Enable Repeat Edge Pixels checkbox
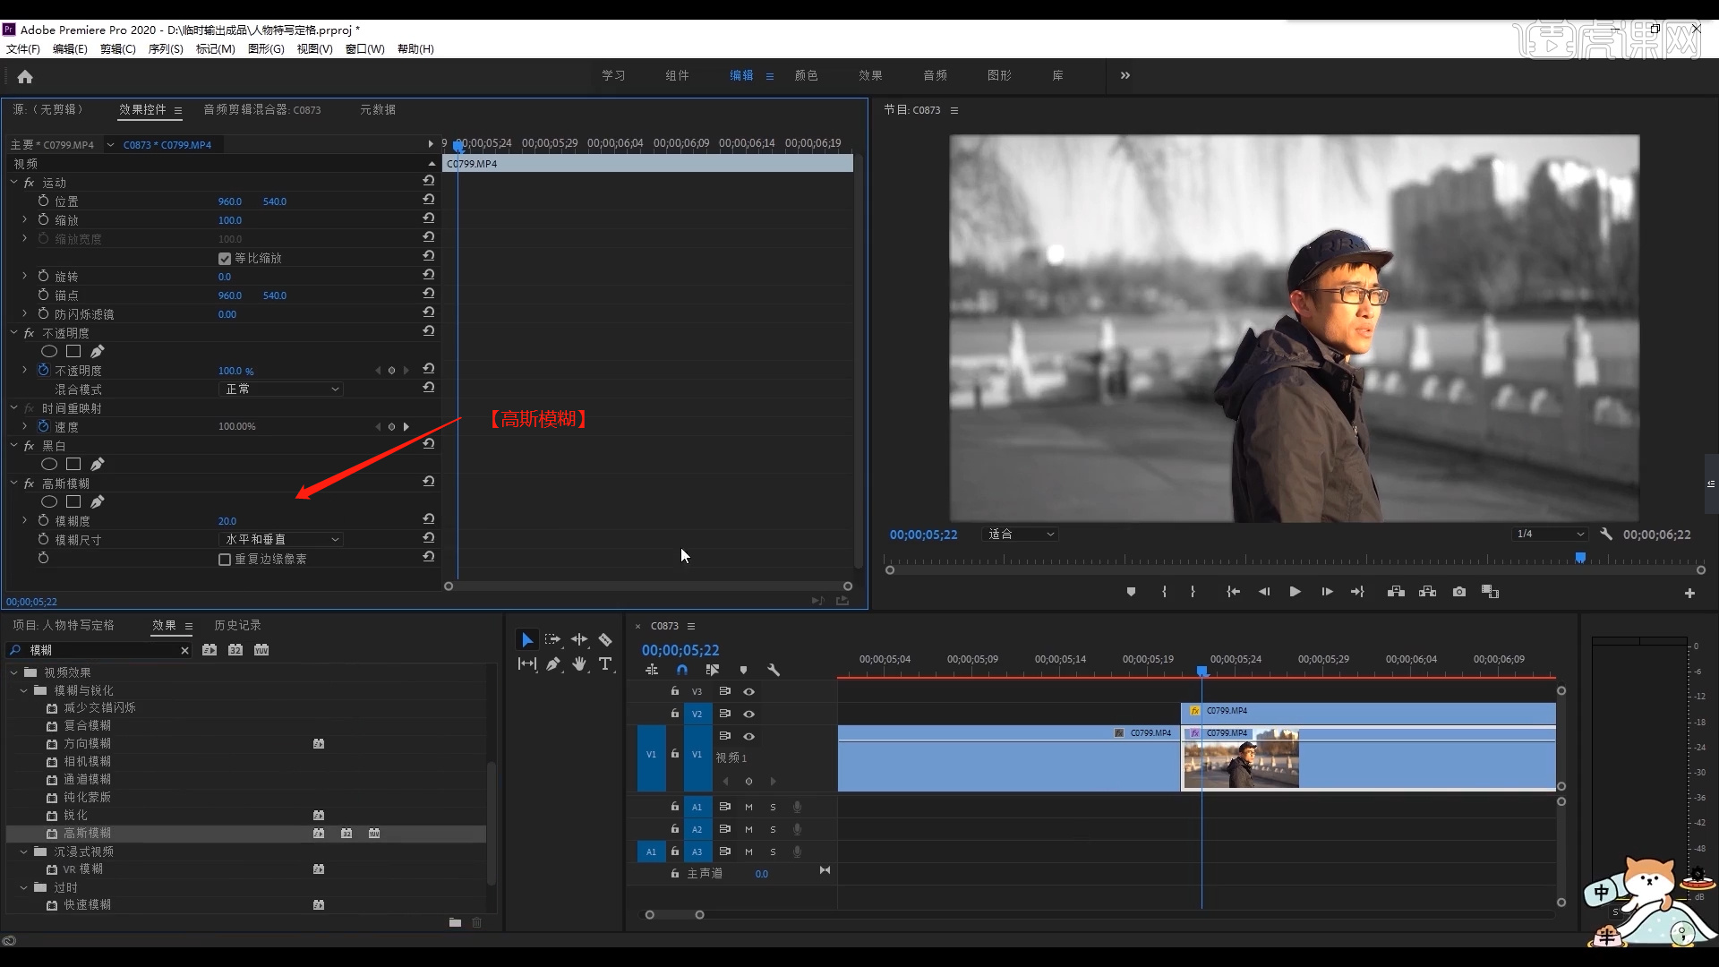This screenshot has height=967, width=1719. coord(225,560)
